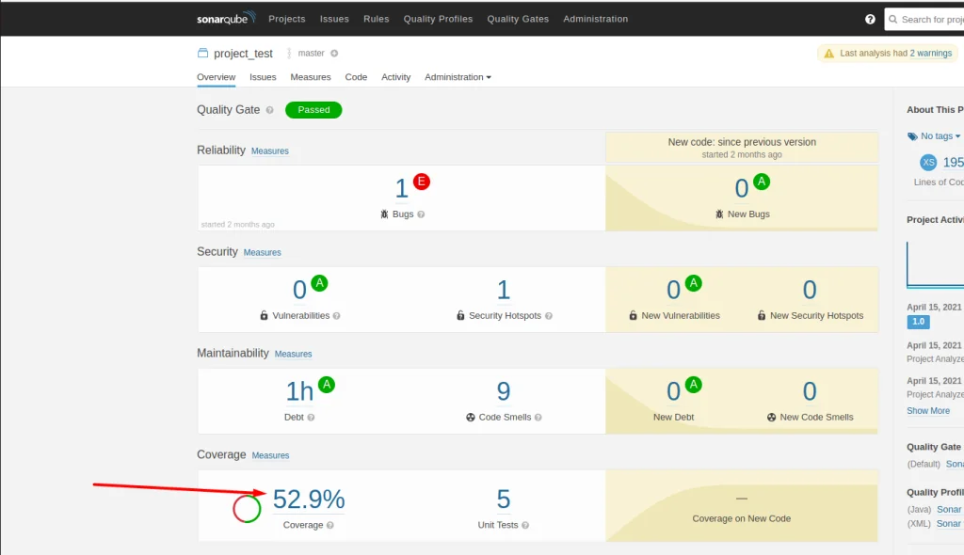Image resolution: width=964 pixels, height=555 pixels.
Task: Click the Java Sonar quality profile link
Action: [x=949, y=510]
